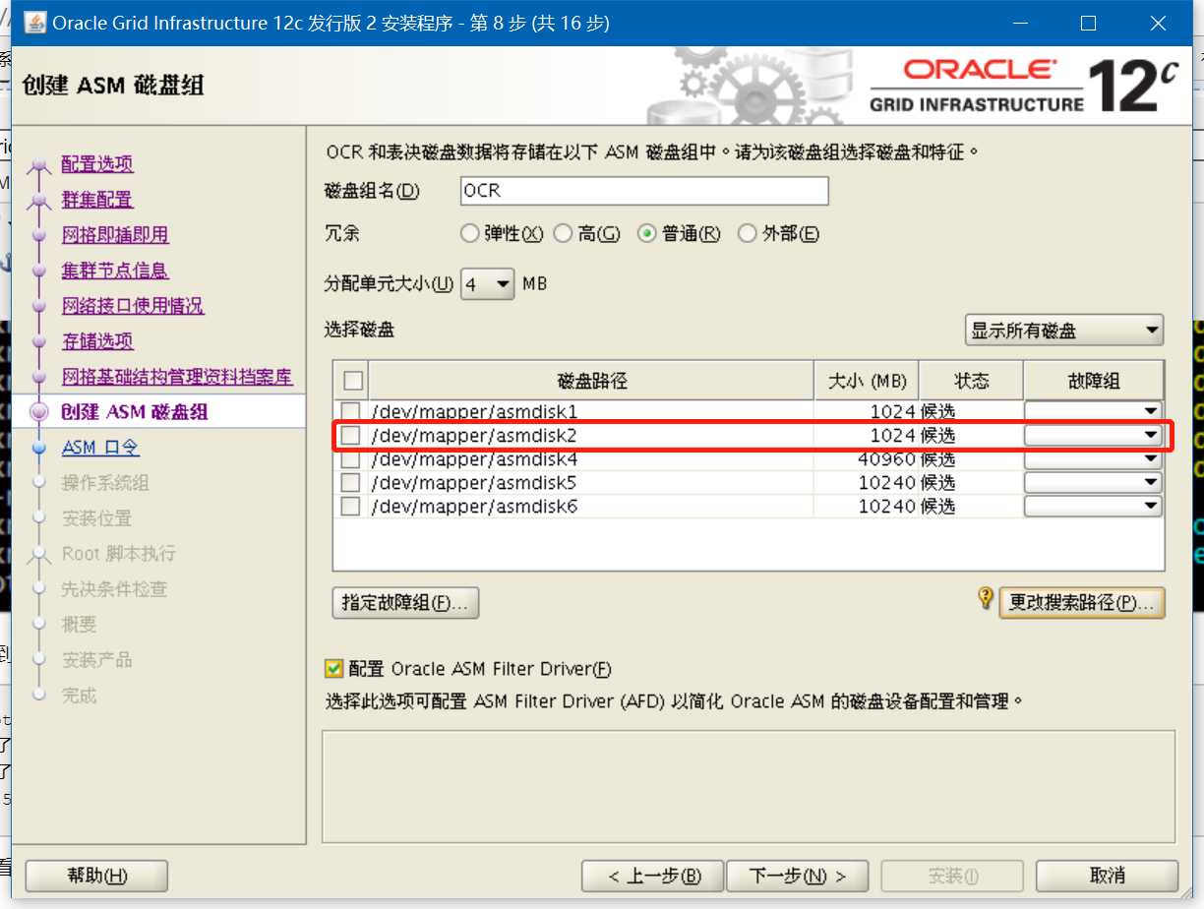Check the box for /dev/mapper/asmdisk1
Image resolution: width=1204 pixels, height=909 pixels.
(350, 411)
